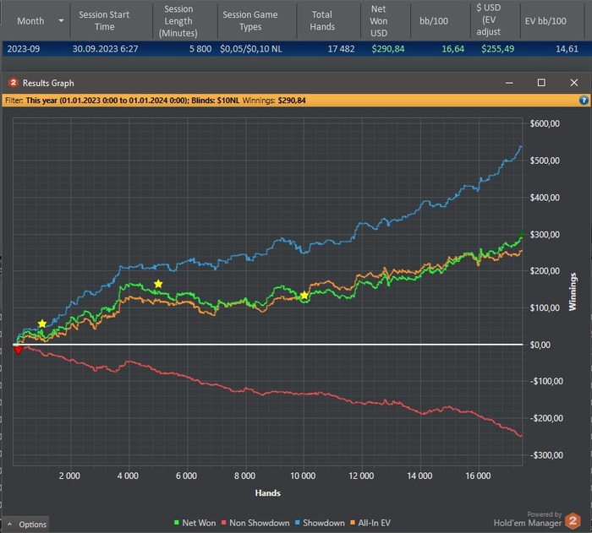
Task: Sort by Total Hands column header
Action: coord(322,21)
